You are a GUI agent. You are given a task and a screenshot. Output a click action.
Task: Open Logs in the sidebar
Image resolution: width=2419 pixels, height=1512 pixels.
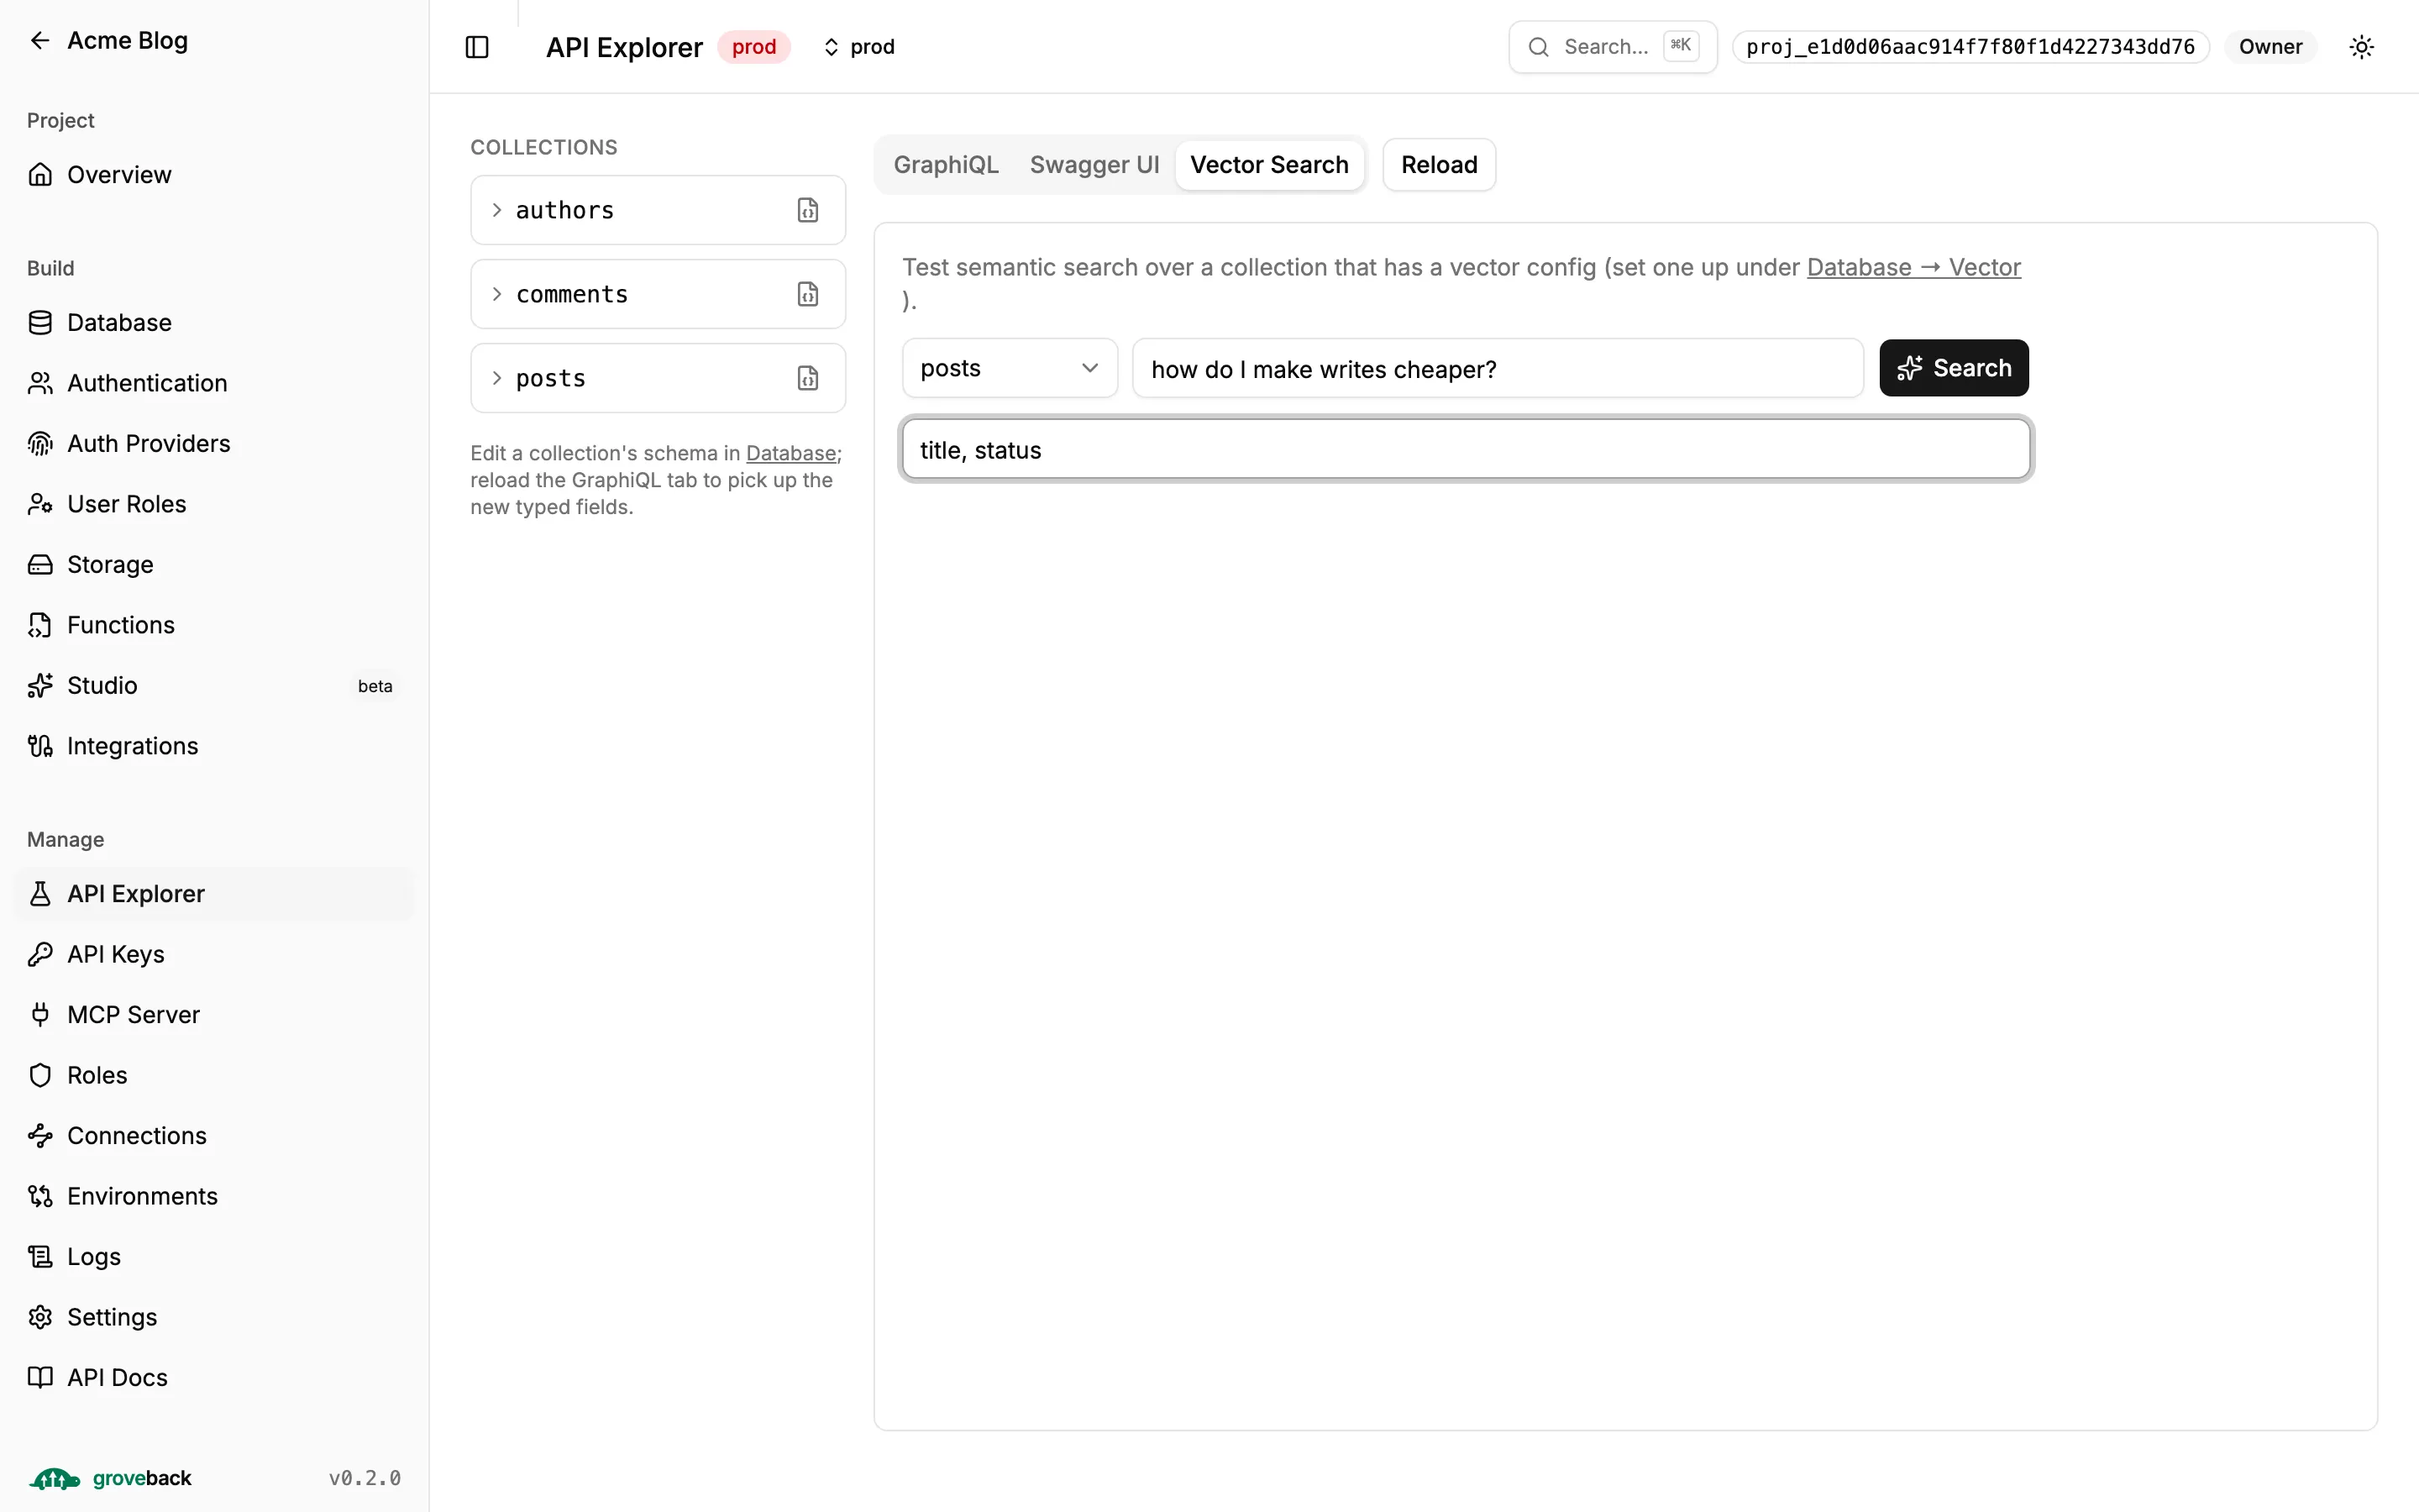pos(214,1257)
